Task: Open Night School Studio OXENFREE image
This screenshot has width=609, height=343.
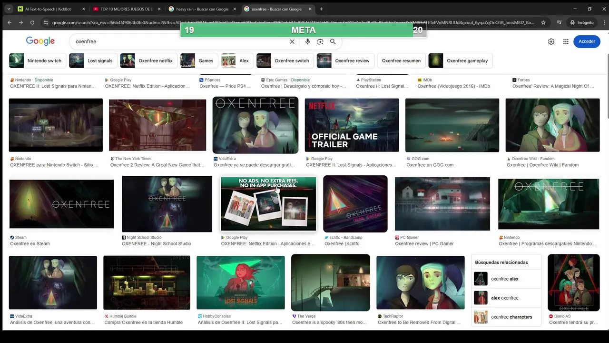Action: coord(167,204)
